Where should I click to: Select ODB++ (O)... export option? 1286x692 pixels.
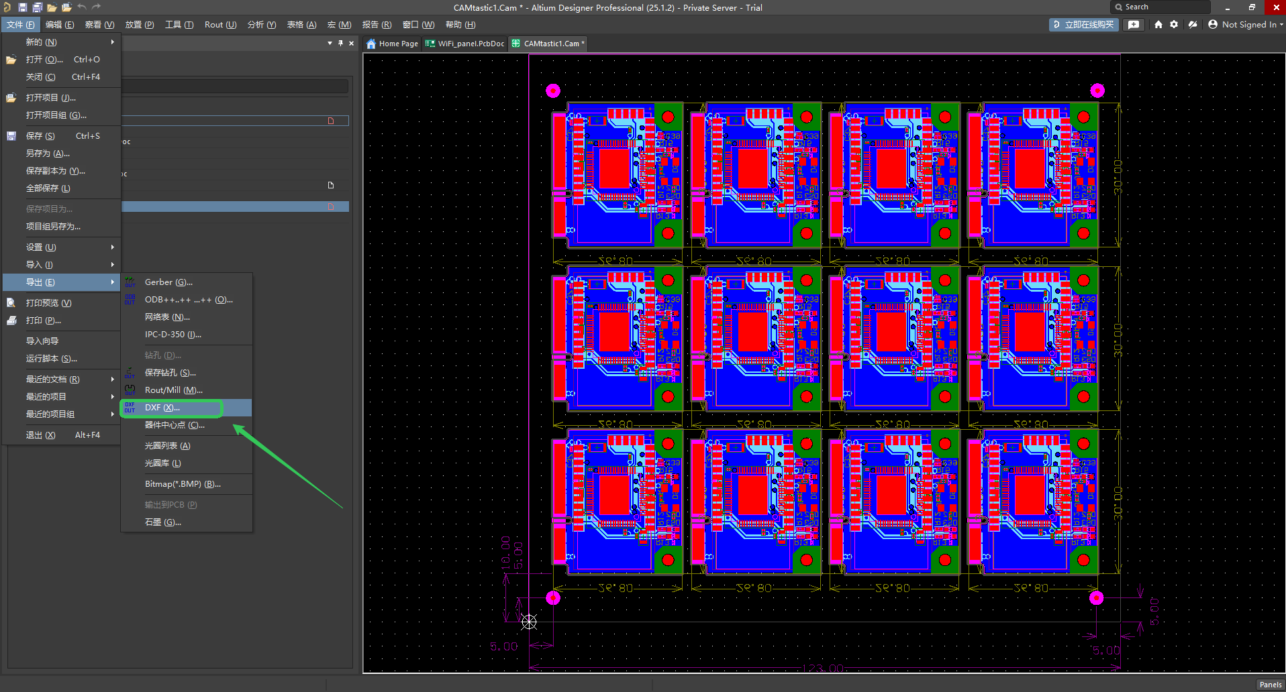[x=187, y=300]
